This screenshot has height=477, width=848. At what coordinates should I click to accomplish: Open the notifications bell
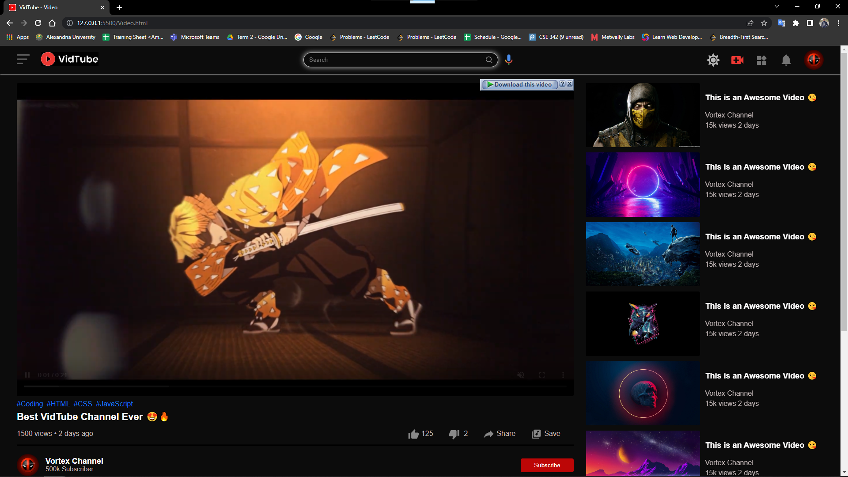(786, 60)
